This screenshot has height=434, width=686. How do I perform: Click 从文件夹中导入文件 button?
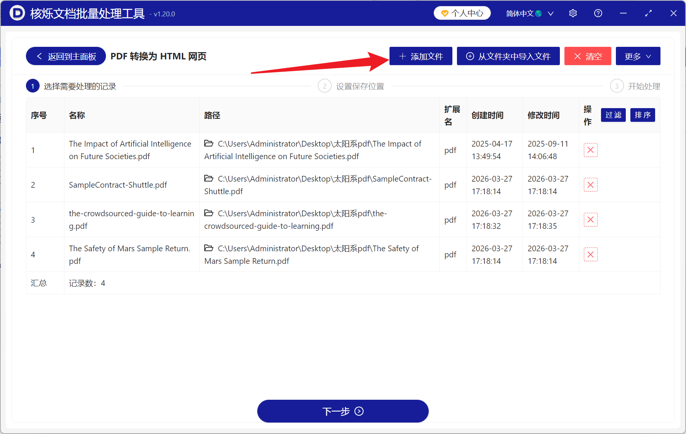click(x=508, y=56)
